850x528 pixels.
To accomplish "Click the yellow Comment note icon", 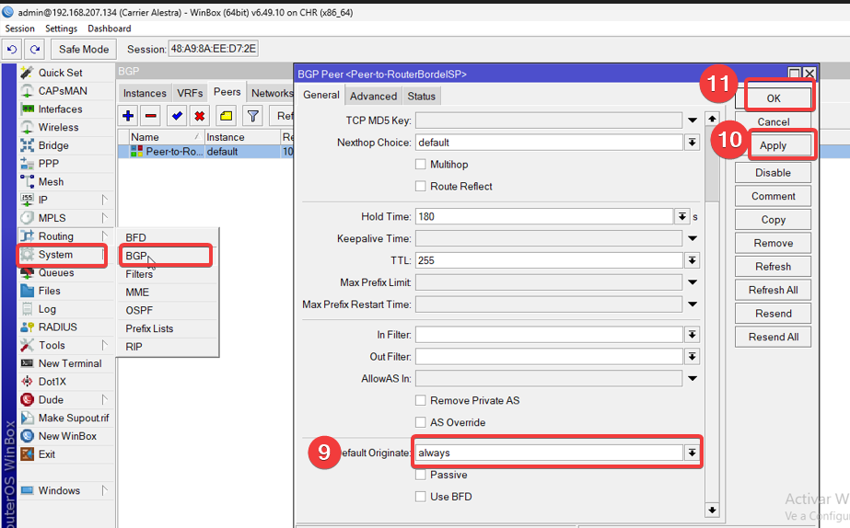I will [x=226, y=116].
